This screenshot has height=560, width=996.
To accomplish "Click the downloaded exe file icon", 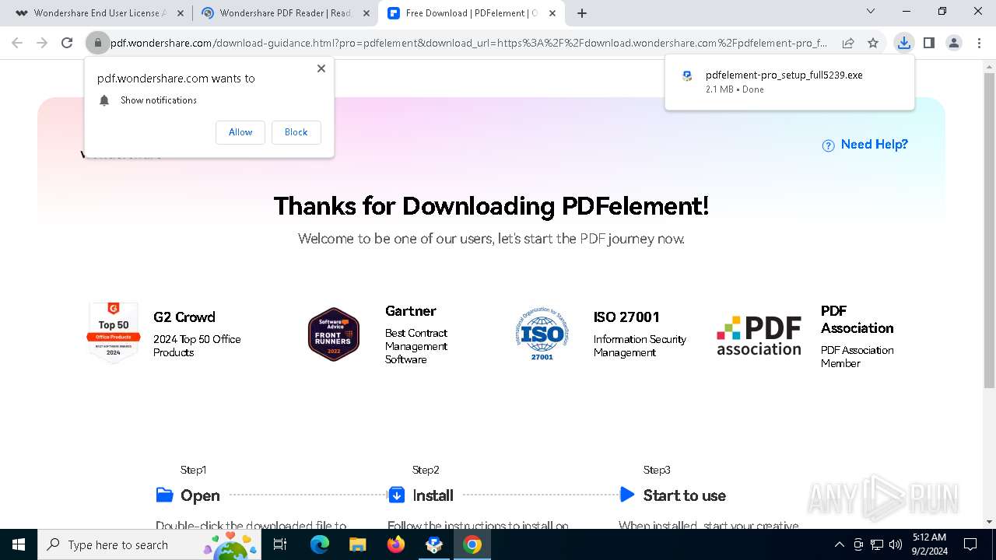I will [x=687, y=76].
